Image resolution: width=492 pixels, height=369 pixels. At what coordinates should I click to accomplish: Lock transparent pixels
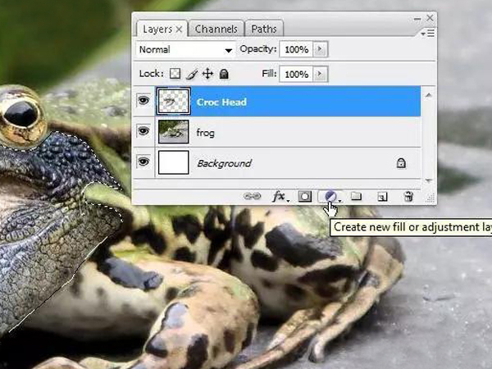point(175,74)
